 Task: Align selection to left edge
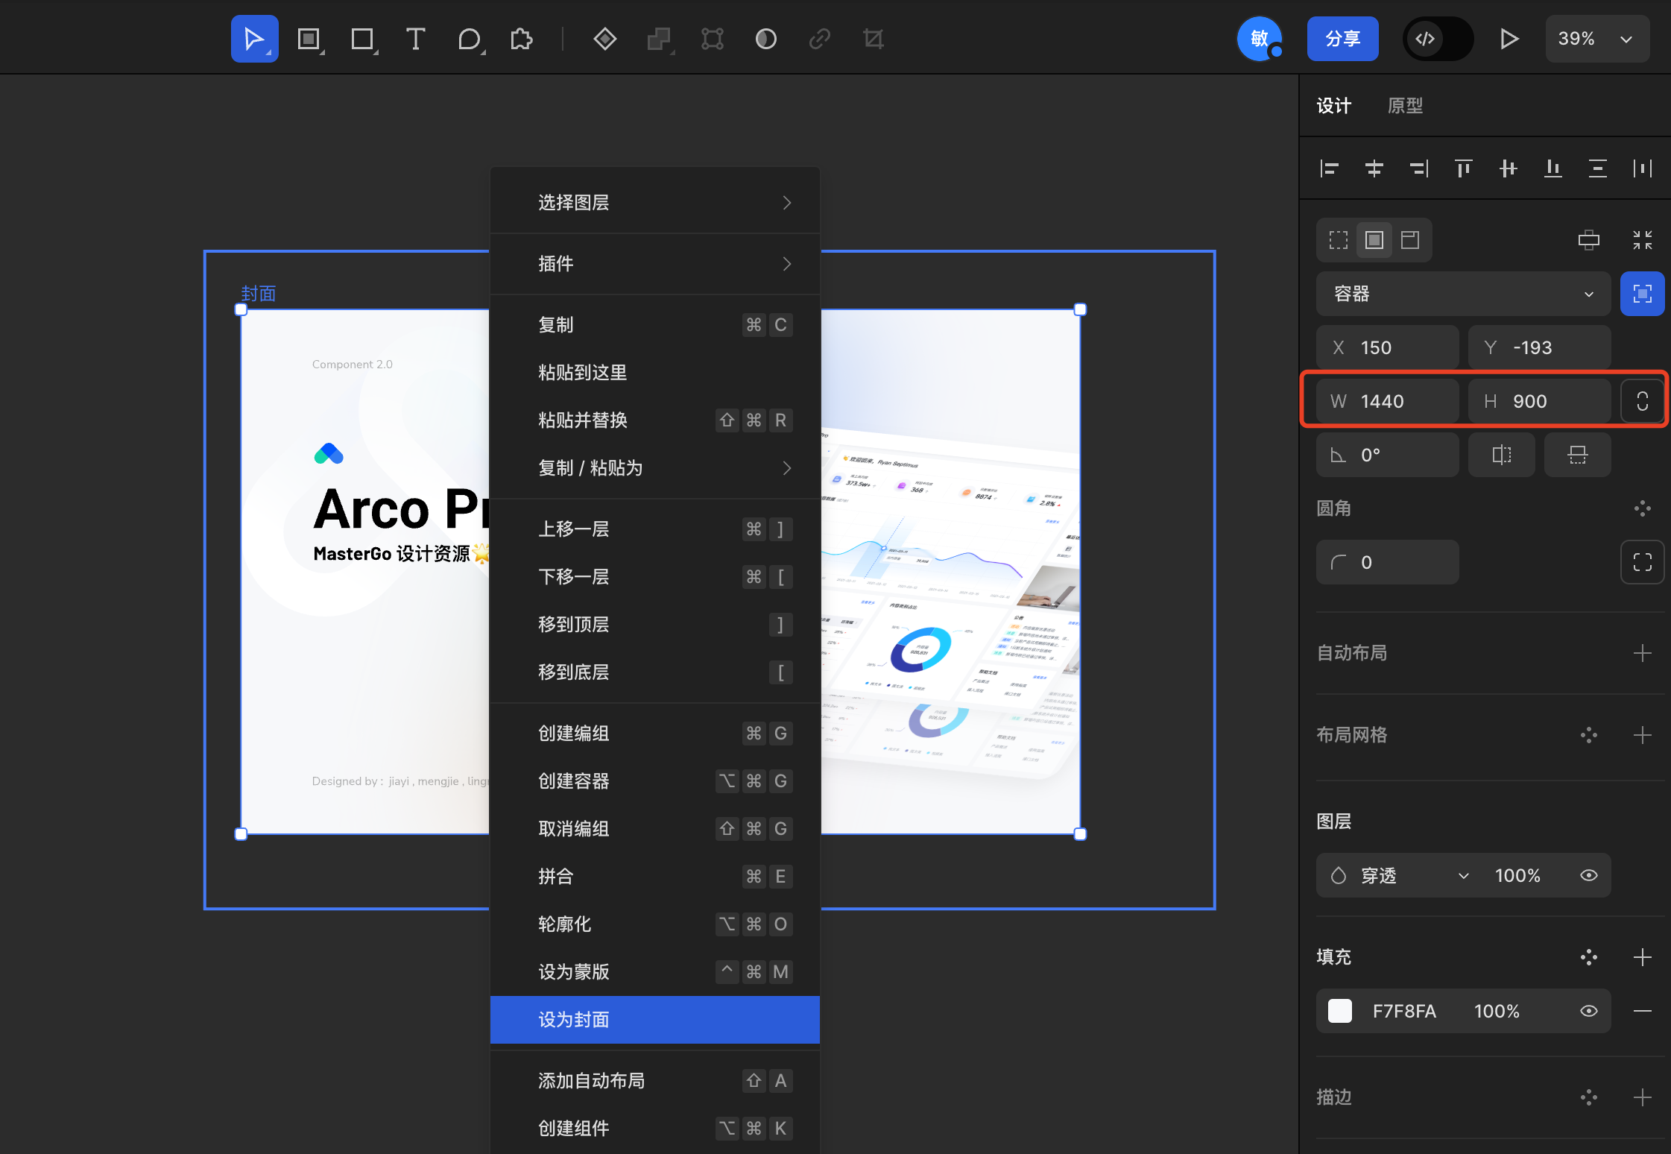coord(1330,168)
